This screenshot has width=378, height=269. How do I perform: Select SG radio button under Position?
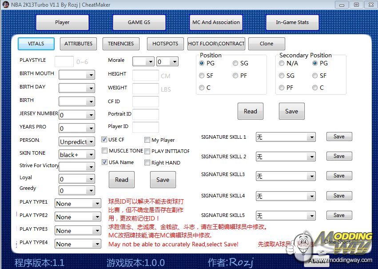pos(235,64)
